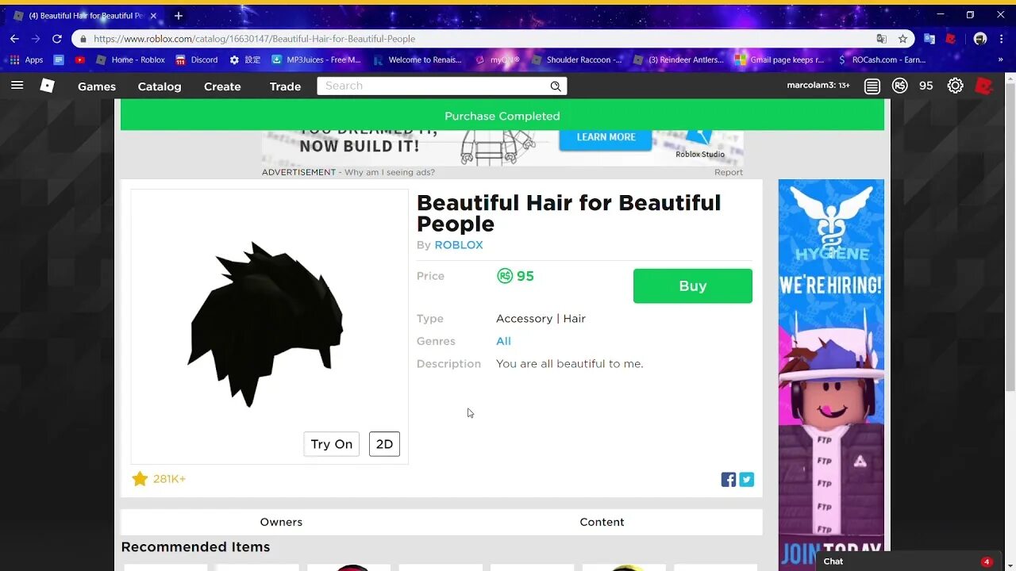This screenshot has height=571, width=1016.
Task: Click the Robux currency icon in header
Action: point(899,86)
